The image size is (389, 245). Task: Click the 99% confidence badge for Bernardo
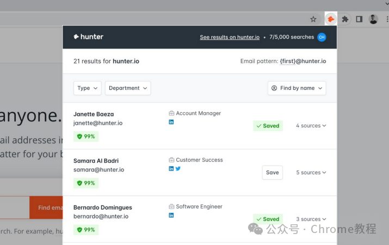click(x=86, y=230)
